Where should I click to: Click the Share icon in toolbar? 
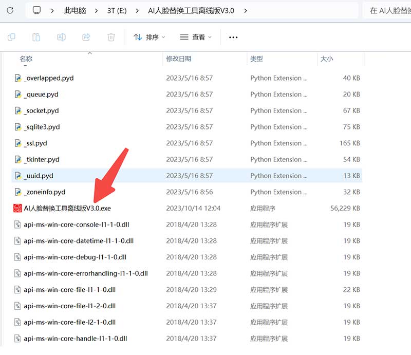(86, 37)
